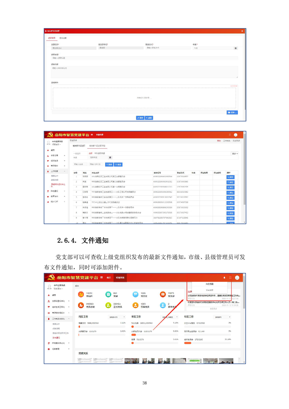The image size is (289, 409).
Task: Open the 年度工作 year dropdown
Action: (222, 317)
